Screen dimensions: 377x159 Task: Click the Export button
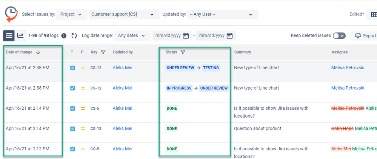(365, 36)
